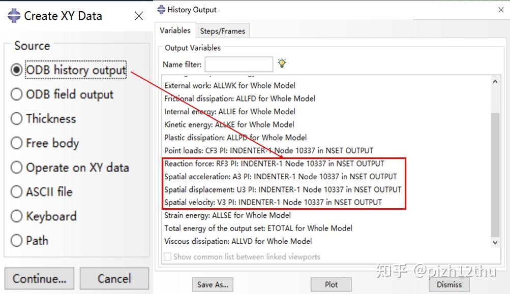Enable Show common list between linked viewports
510x294 pixels.
tap(167, 256)
